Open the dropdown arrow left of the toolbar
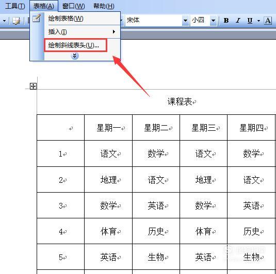This screenshot has width=276, height=274. [4, 21]
